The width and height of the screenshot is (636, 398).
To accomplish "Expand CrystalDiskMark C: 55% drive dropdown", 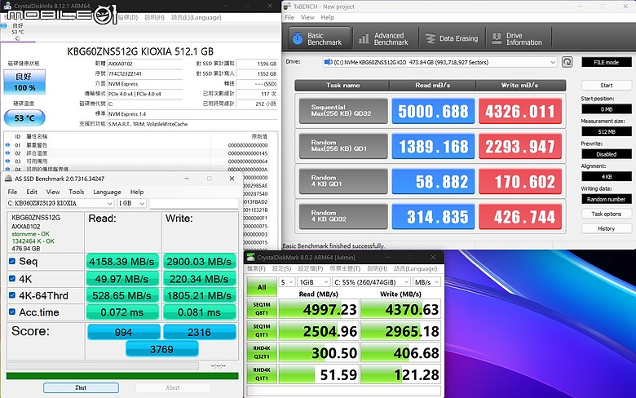I will [x=371, y=282].
